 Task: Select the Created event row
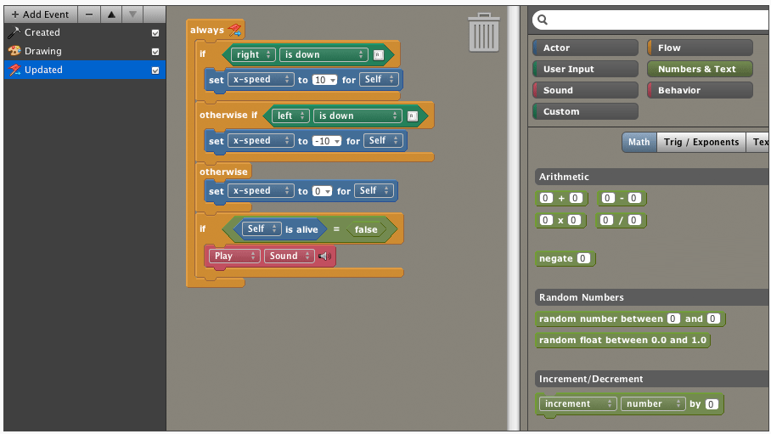pos(85,32)
